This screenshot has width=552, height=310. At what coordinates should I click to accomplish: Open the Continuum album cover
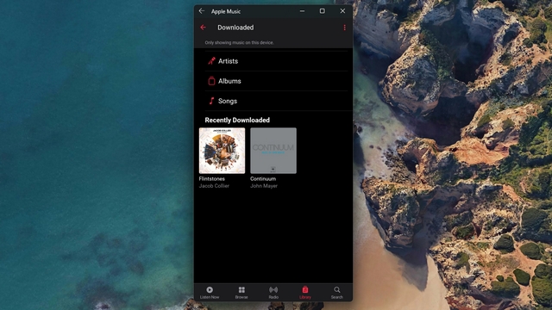[273, 151]
